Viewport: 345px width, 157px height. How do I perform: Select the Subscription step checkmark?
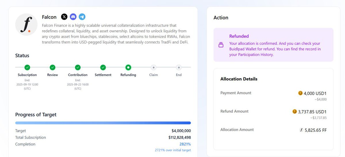(x=27, y=67)
